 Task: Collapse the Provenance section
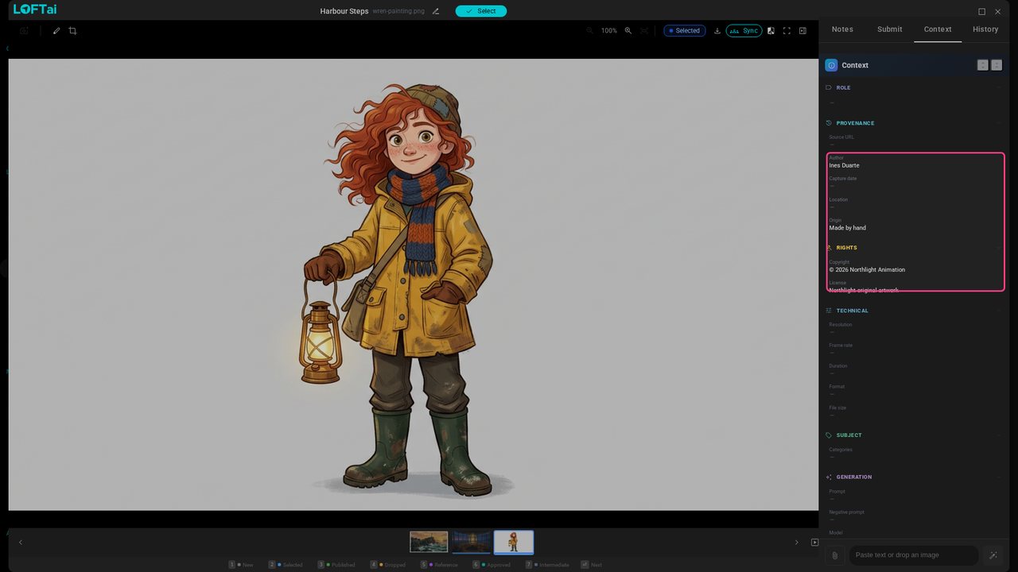[999, 123]
